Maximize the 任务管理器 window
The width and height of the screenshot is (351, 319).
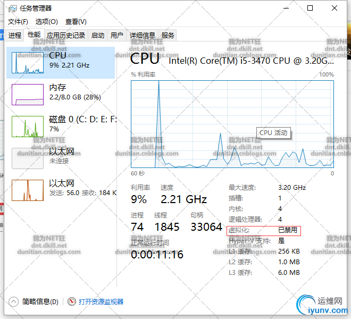point(310,9)
